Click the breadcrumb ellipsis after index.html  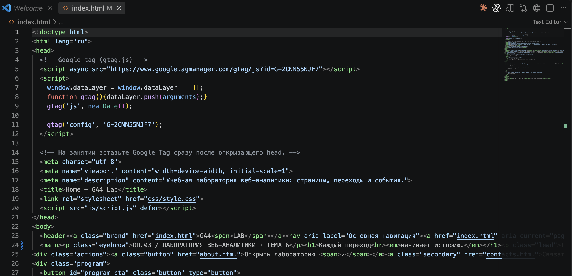click(61, 23)
